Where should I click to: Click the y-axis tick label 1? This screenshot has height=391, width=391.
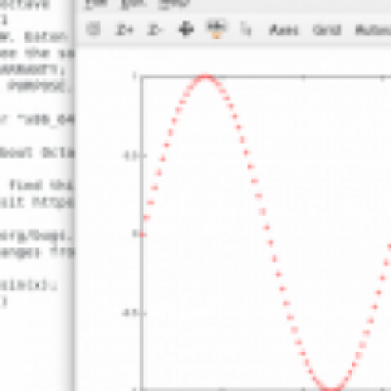coord(134,76)
